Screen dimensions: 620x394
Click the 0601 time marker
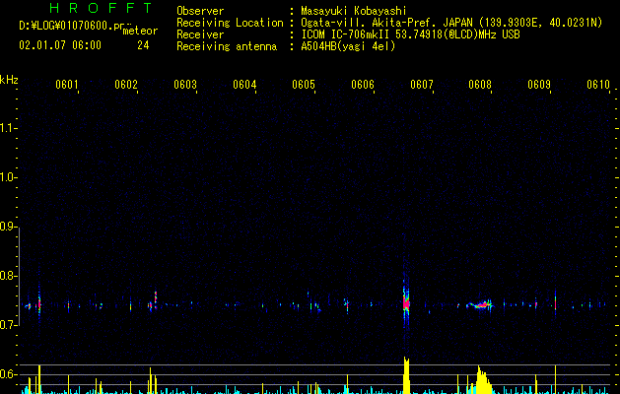click(x=66, y=85)
